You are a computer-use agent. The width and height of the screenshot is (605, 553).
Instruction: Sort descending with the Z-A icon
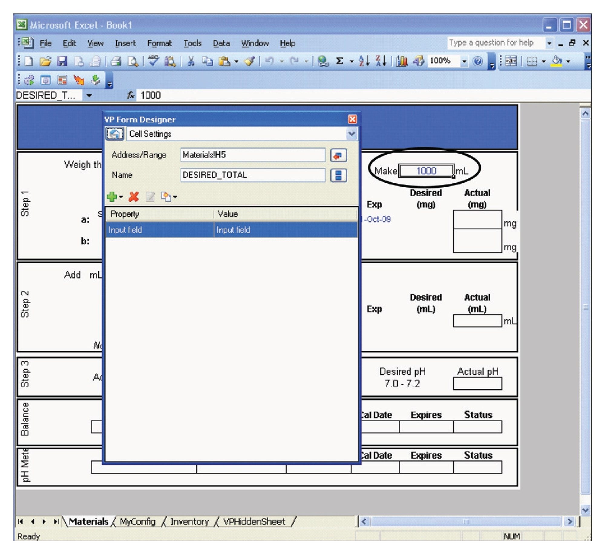click(x=381, y=61)
